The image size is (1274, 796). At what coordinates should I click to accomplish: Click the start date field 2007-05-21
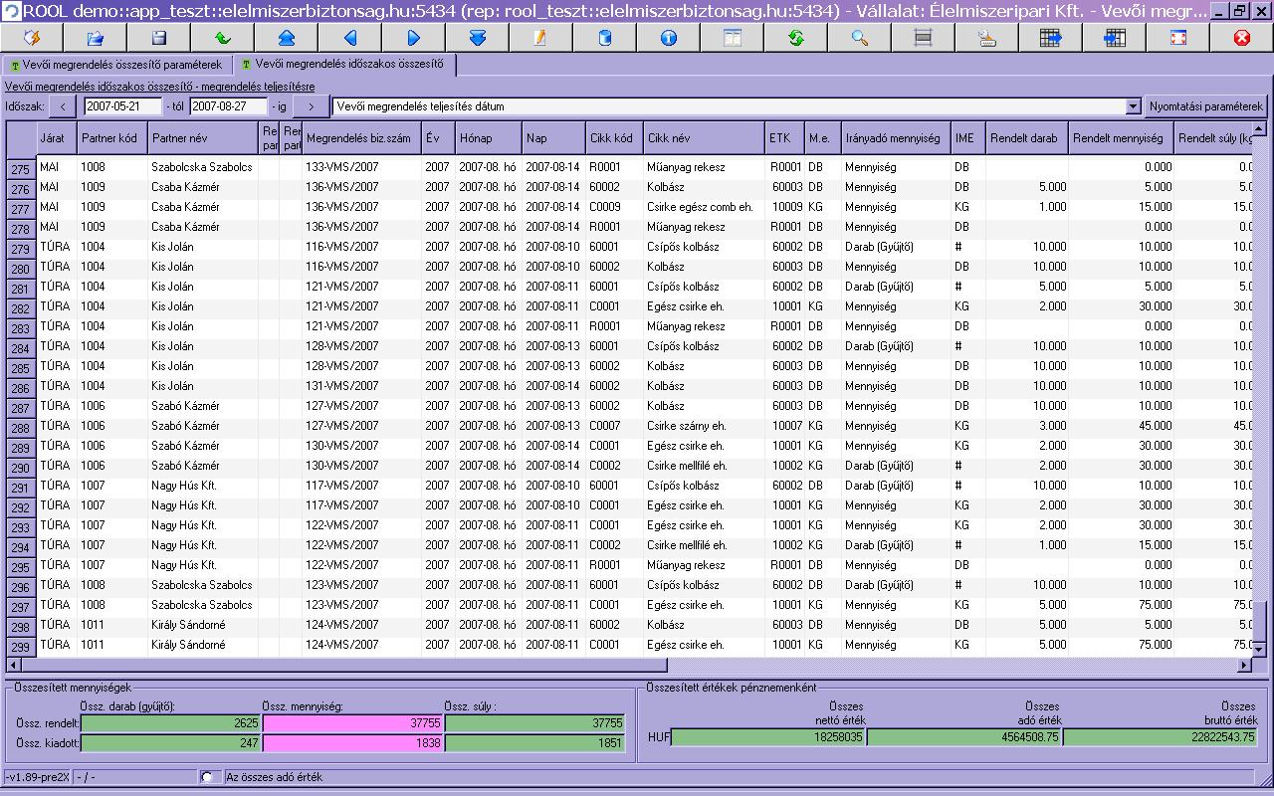coord(122,106)
